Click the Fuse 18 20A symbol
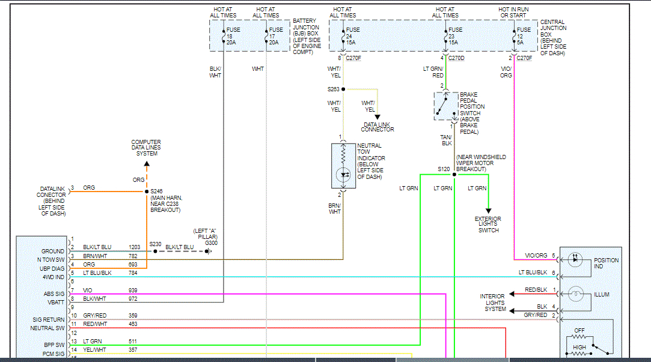The height and width of the screenshot is (362, 651). (x=223, y=35)
